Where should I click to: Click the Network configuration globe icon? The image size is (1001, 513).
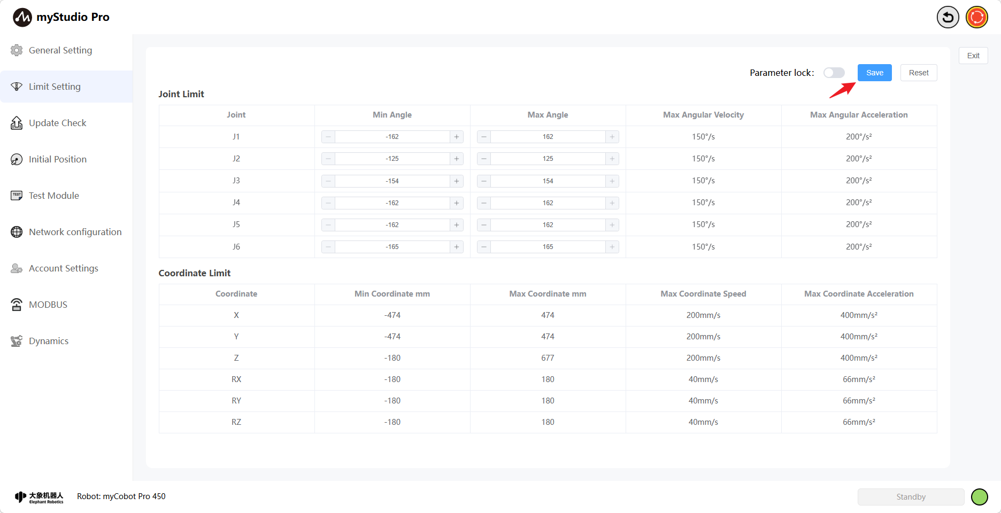click(x=17, y=232)
